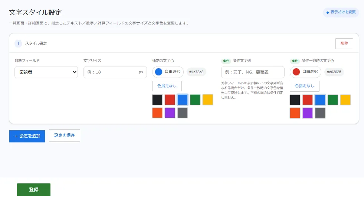Click the 表示だけを変更 badge
Image resolution: width=364 pixels, height=199 pixels.
pyautogui.click(x=341, y=12)
